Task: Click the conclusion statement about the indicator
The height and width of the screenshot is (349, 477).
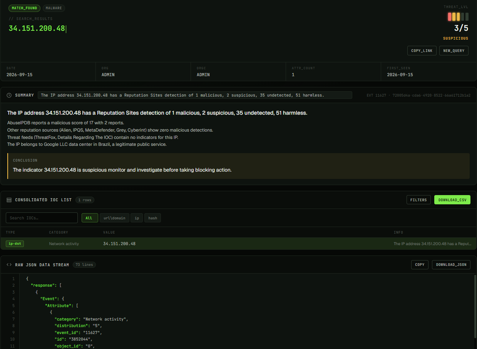Action: (122, 170)
